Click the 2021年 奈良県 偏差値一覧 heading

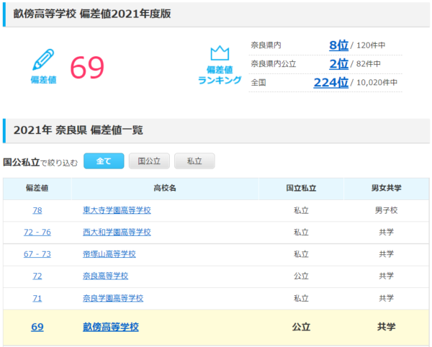coord(78,130)
